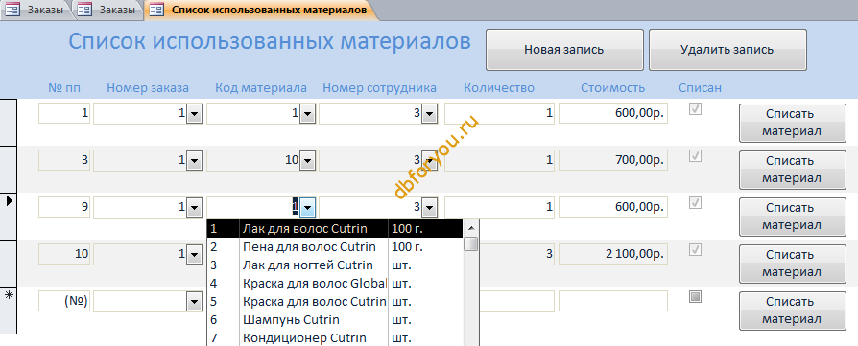Select Пена для волос Cutrin from list
858x346 pixels.
[335, 247]
